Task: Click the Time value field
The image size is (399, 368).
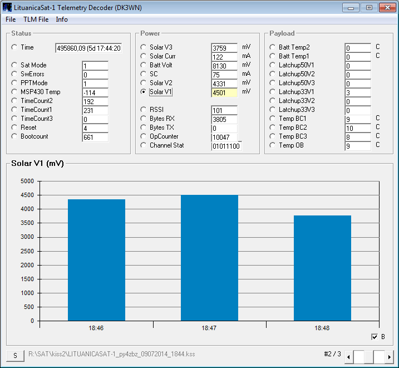Action: click(88, 48)
